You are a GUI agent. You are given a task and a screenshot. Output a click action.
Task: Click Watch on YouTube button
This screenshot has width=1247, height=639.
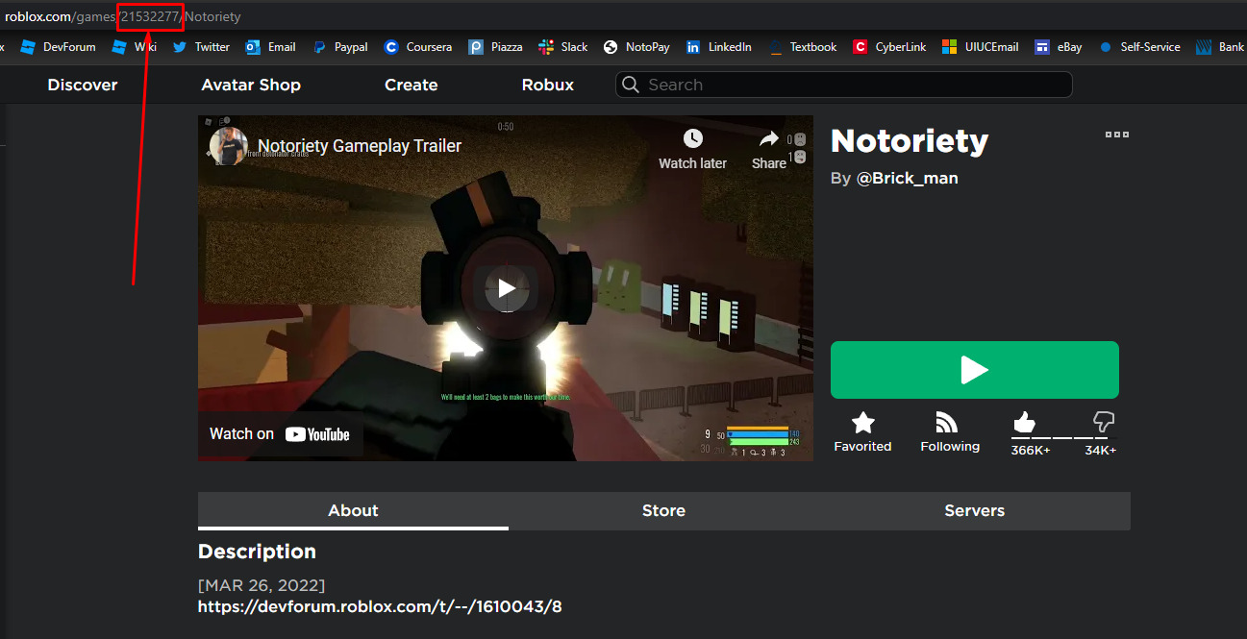[x=280, y=434]
